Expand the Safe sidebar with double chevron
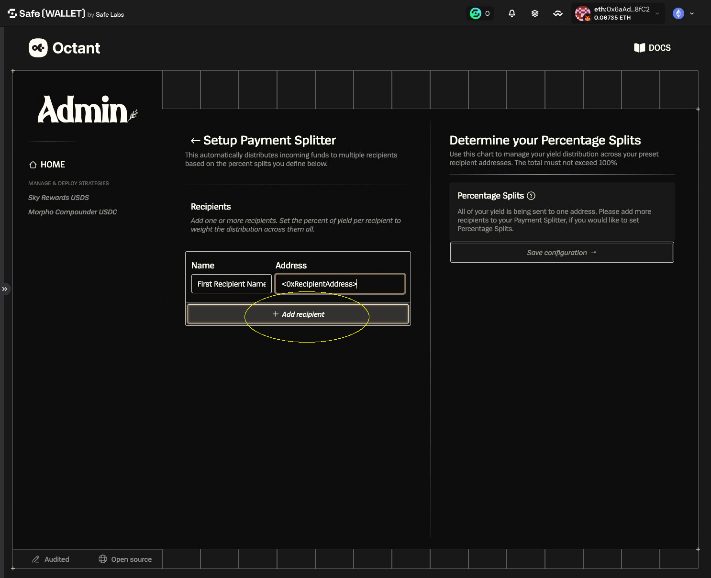Viewport: 711px width, 578px height. (x=5, y=289)
